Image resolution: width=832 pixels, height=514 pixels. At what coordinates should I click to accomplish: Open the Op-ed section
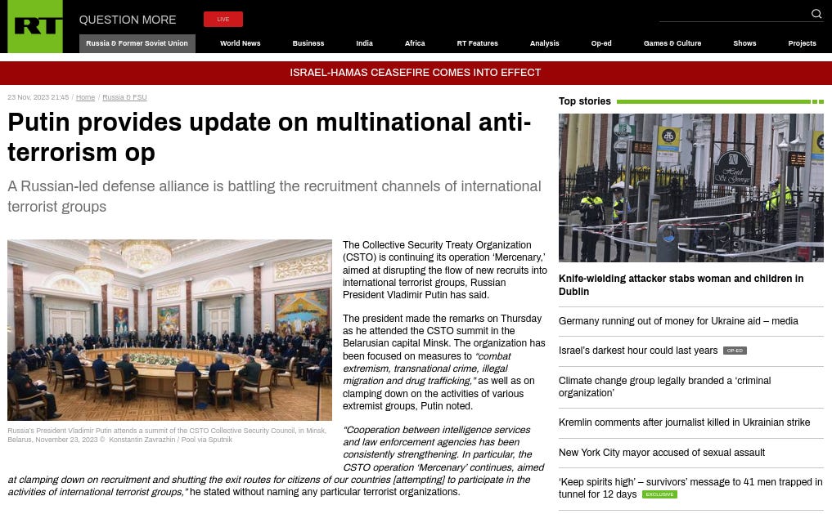601,43
